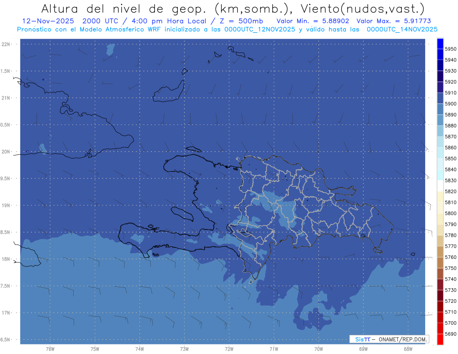The width and height of the screenshot is (458, 354).
Task: Click the colorbar label 5690
Action: (450, 334)
